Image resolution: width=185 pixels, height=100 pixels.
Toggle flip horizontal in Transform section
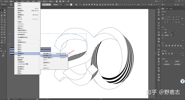tap(176, 22)
